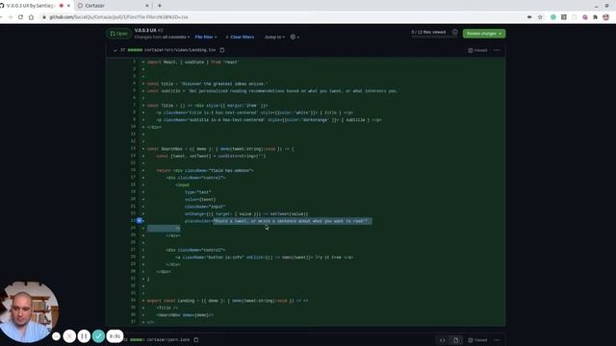Screen dimensions: 616x346
Task: Switch to the Cortazar browser tab
Action: [112, 6]
